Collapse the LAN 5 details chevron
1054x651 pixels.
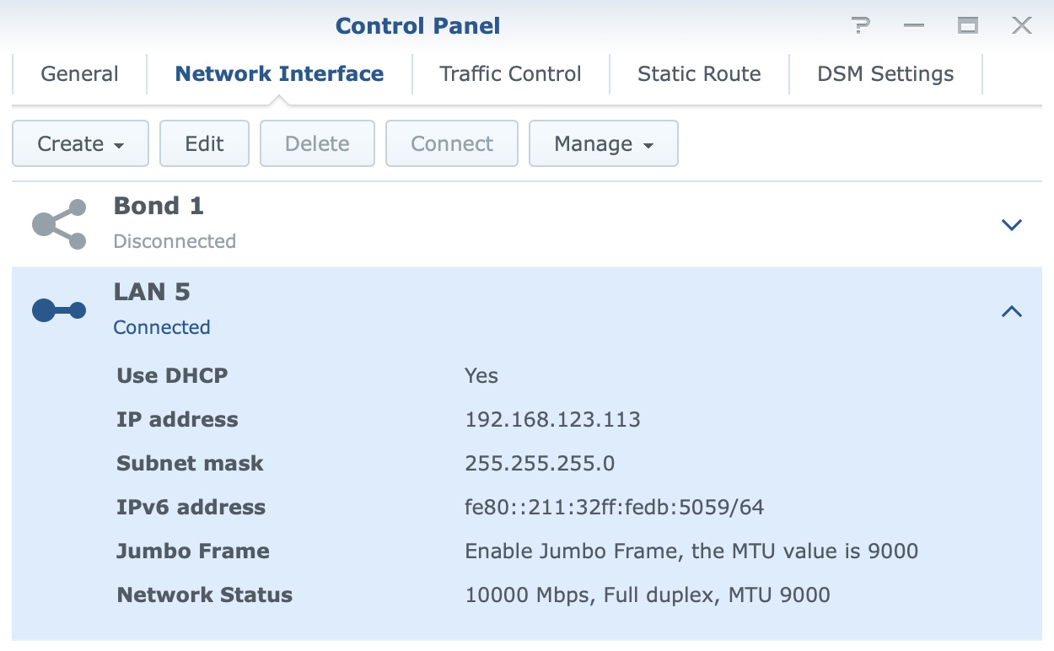[1011, 311]
